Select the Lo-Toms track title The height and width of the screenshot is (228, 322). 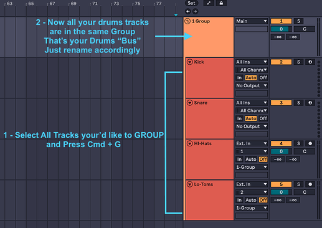pyautogui.click(x=204, y=184)
